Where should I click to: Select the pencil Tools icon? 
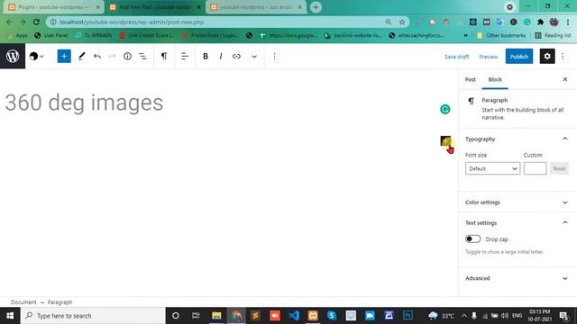click(82, 56)
